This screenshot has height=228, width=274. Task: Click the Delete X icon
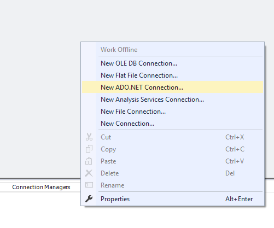pyautogui.click(x=89, y=173)
